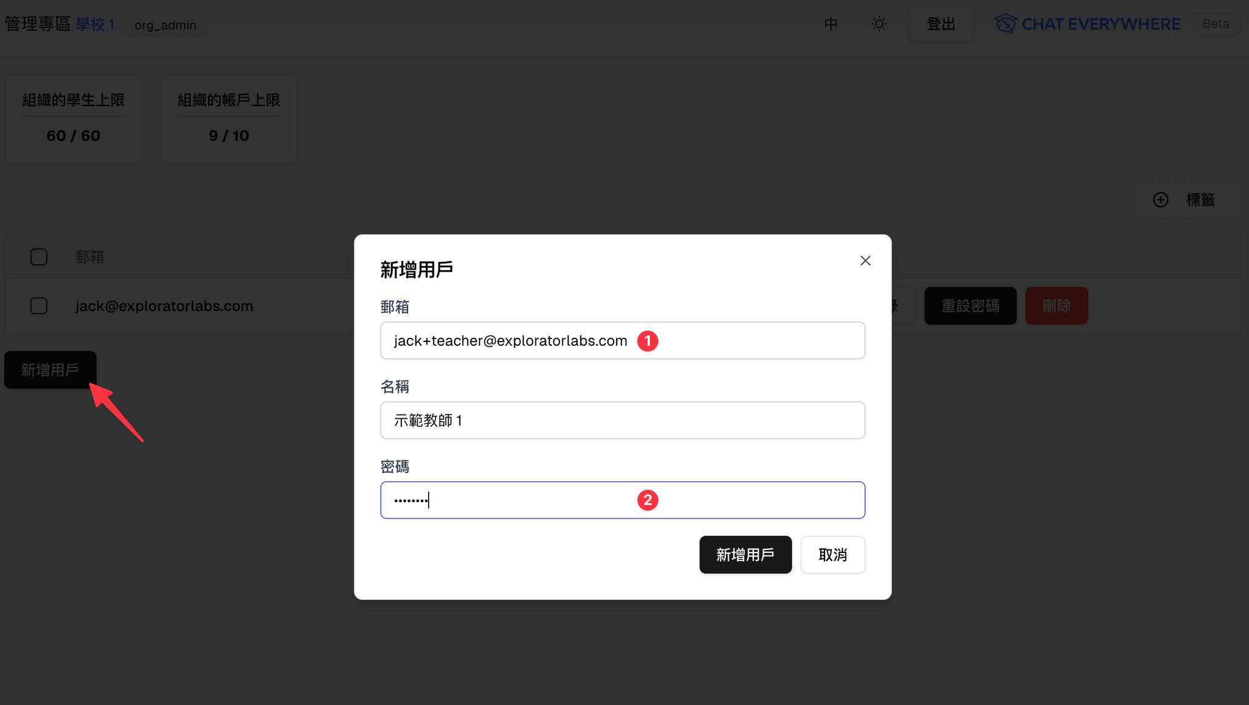
Task: Click the Beta badge
Action: (x=1216, y=24)
